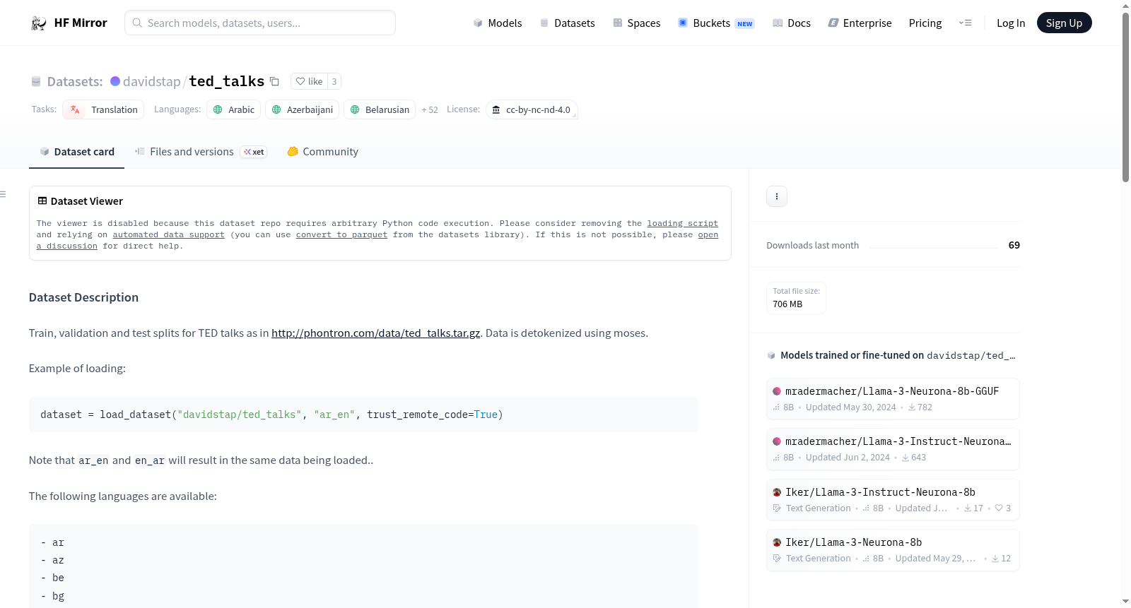This screenshot has height=608, width=1131.
Task: Open Buckets in the top navigation
Action: [x=716, y=23]
